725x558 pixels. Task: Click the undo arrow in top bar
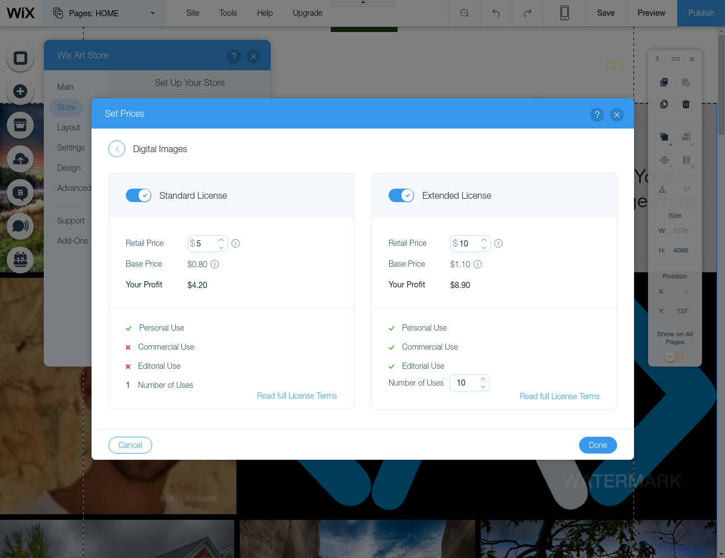click(496, 13)
